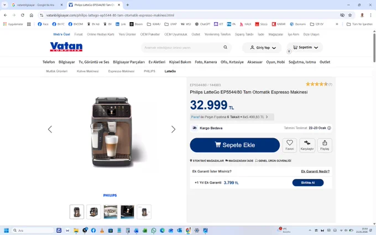376x235 pixels.
Task: Add product to Favori with heart icon
Action: [x=289, y=145]
